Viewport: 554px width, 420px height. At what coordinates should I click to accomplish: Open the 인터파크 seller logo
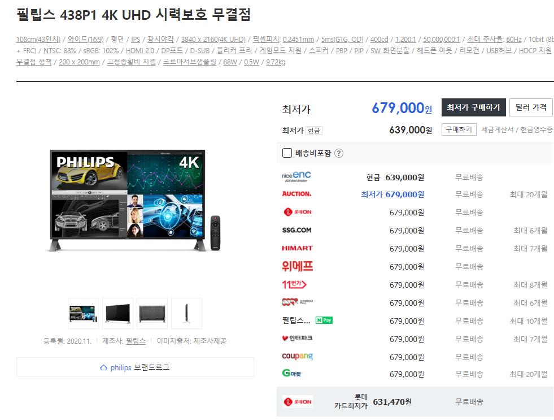point(297,339)
